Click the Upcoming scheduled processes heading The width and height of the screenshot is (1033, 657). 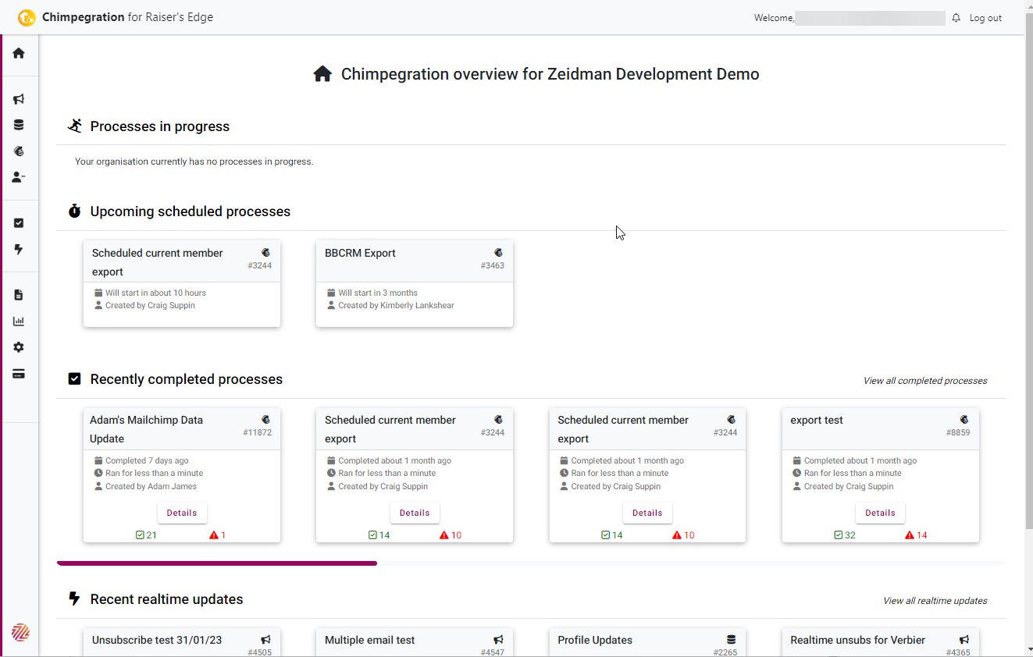(191, 211)
